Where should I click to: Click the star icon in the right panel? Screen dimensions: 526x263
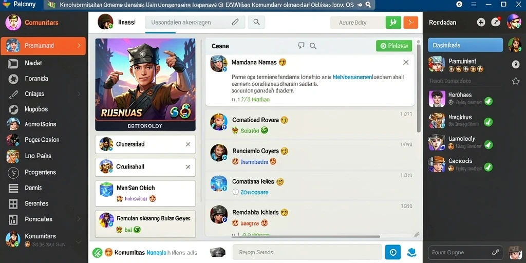point(516,81)
